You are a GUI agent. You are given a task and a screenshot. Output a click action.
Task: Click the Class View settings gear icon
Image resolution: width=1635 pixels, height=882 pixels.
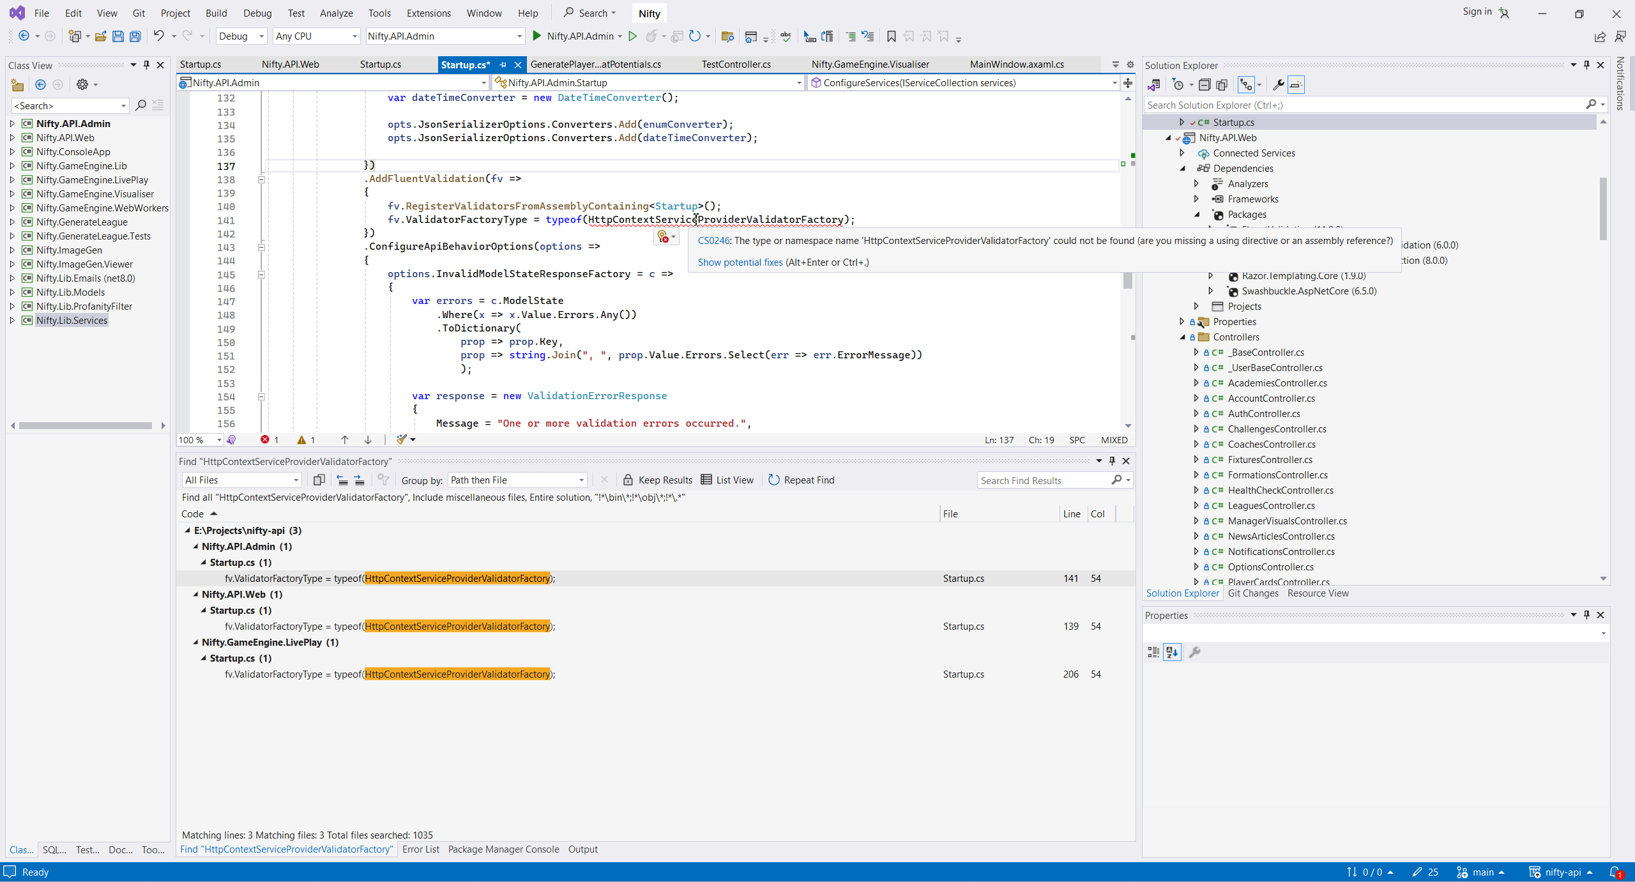click(82, 84)
